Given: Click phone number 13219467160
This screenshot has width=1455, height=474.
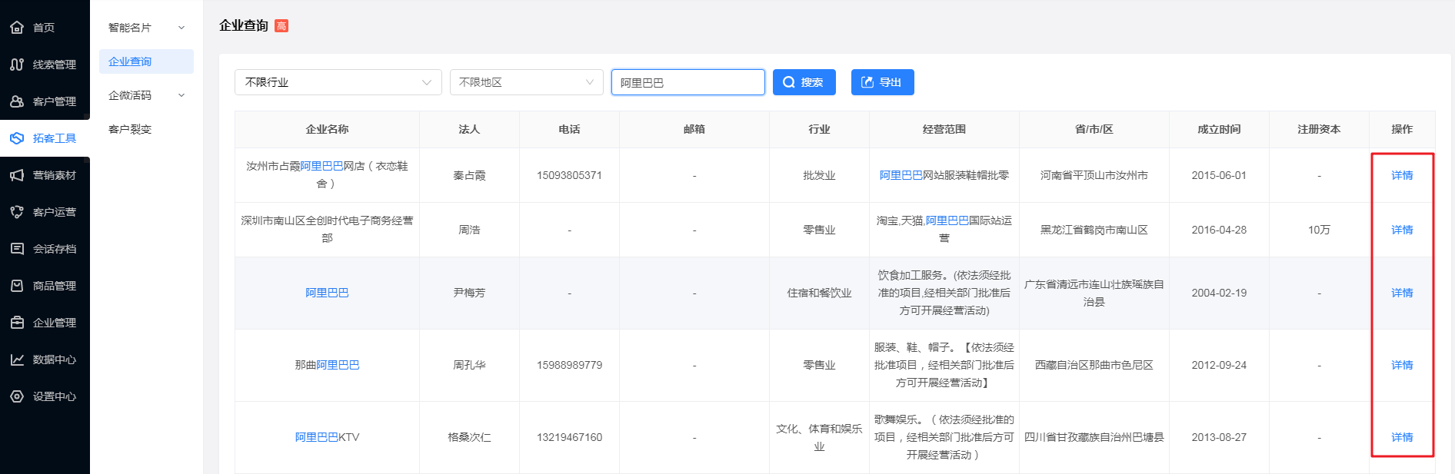Looking at the screenshot, I should click(x=569, y=437).
